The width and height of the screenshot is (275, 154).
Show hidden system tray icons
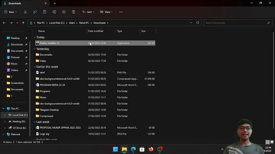[x=222, y=149]
